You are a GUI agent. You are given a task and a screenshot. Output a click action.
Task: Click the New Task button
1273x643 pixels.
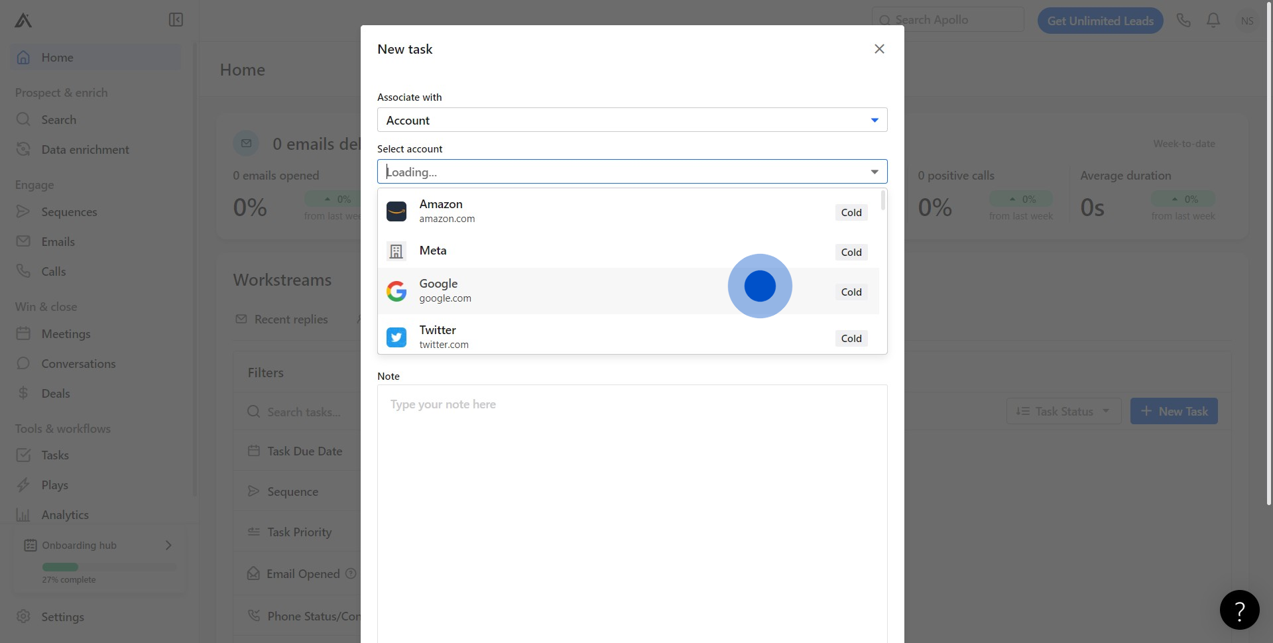point(1174,411)
